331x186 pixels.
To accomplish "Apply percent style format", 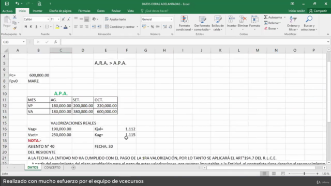I will [152, 26].
